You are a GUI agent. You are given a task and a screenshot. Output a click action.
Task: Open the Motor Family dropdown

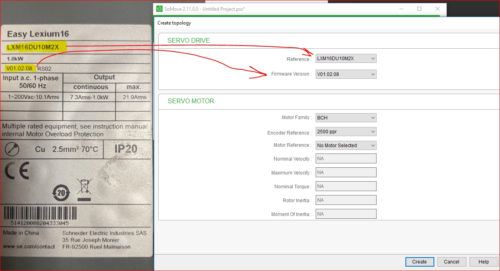(346, 117)
